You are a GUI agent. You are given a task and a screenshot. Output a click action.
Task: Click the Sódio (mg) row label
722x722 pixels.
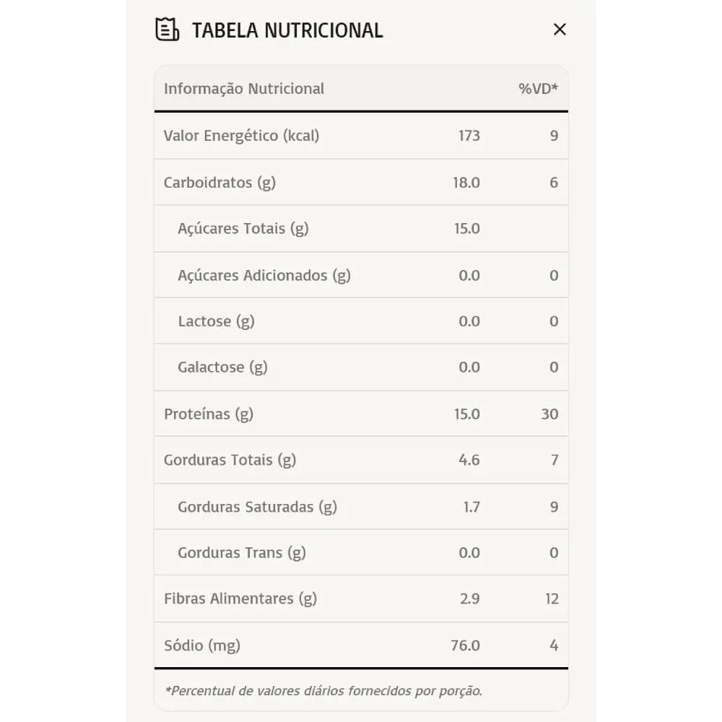[202, 645]
